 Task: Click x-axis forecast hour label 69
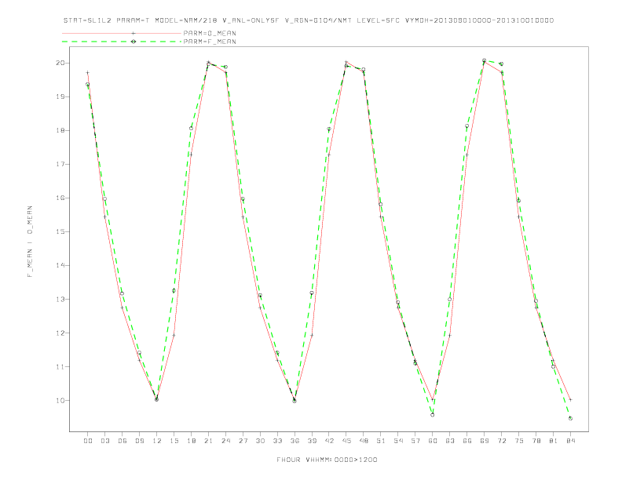point(485,441)
